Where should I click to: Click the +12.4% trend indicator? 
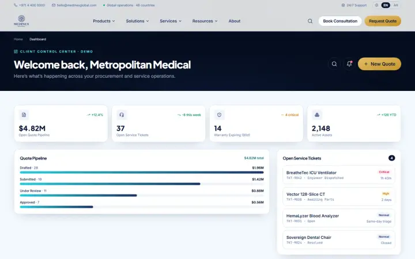pyautogui.click(x=95, y=115)
